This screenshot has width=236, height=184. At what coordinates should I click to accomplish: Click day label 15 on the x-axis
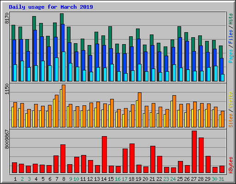tap(111, 179)
